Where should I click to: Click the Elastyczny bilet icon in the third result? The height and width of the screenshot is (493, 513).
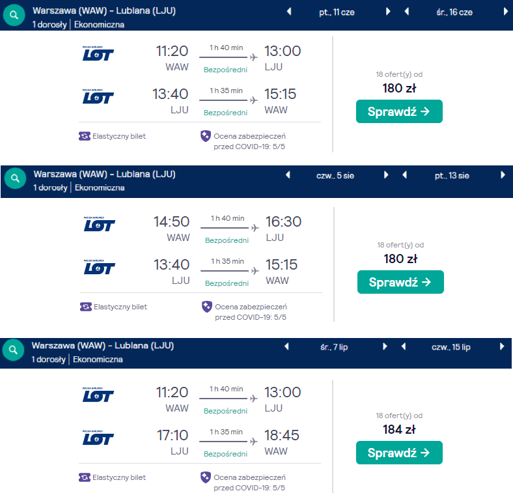coord(85,477)
